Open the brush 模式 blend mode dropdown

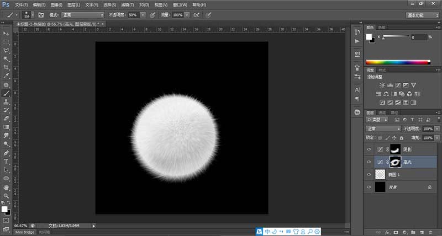[83, 14]
